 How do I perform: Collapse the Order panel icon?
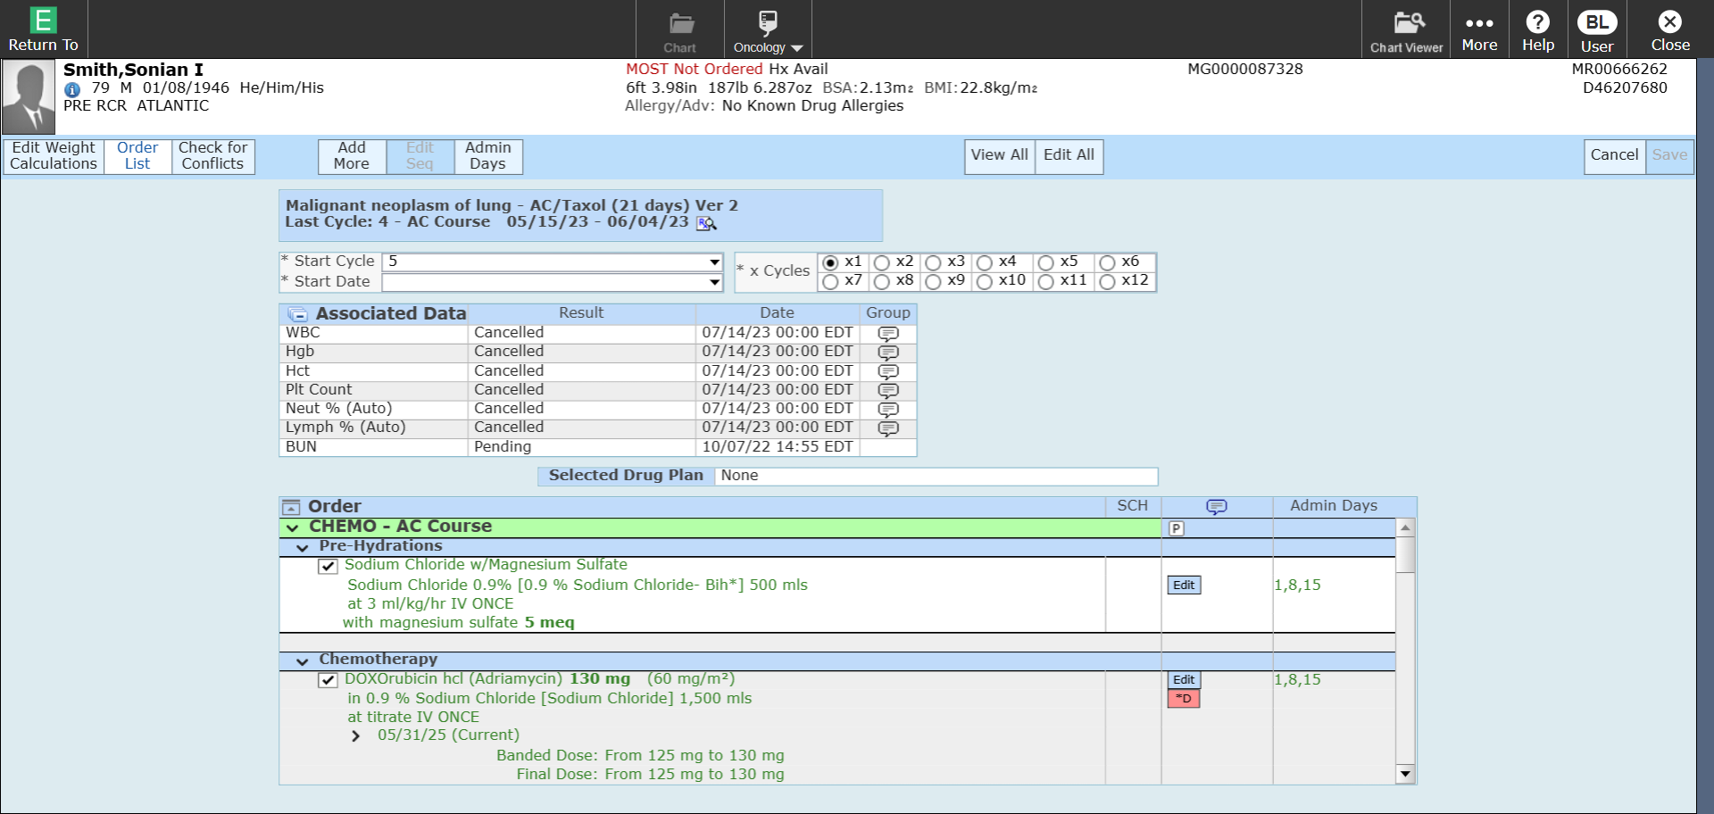[291, 508]
